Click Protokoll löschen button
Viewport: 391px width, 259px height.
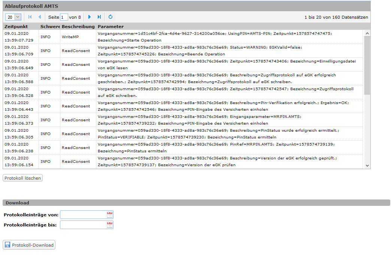23,178
